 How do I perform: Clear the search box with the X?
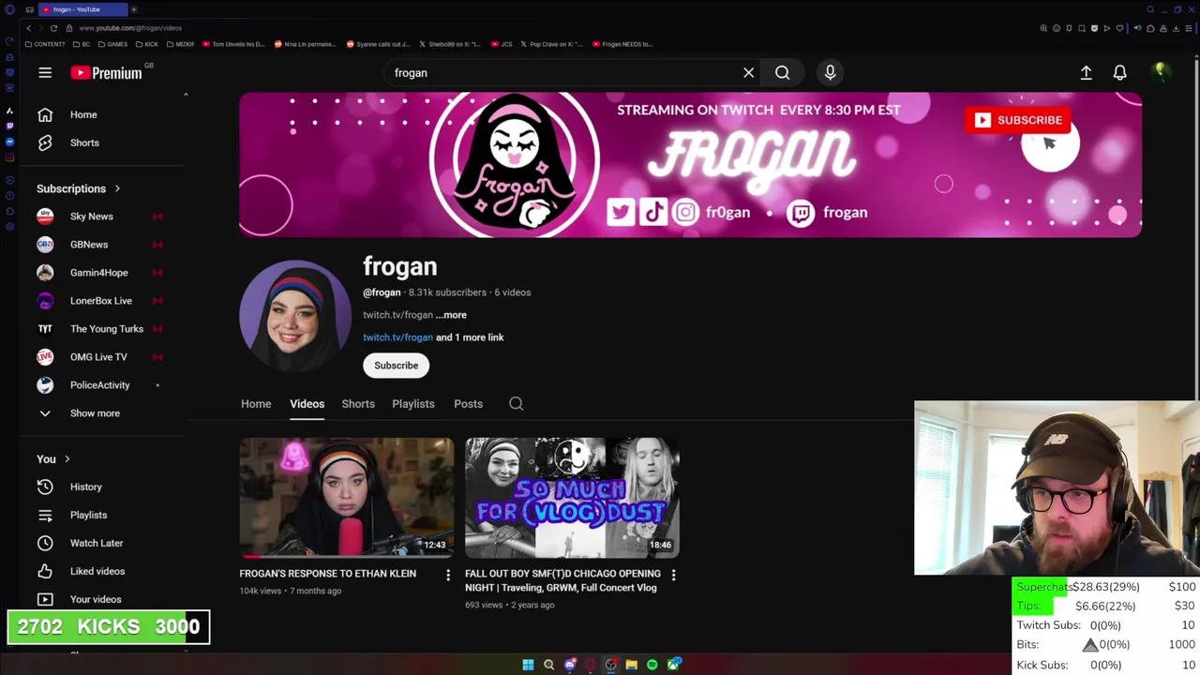point(748,72)
